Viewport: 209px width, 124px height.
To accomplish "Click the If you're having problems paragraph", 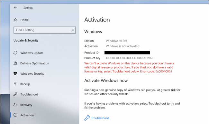I will [x=132, y=105].
